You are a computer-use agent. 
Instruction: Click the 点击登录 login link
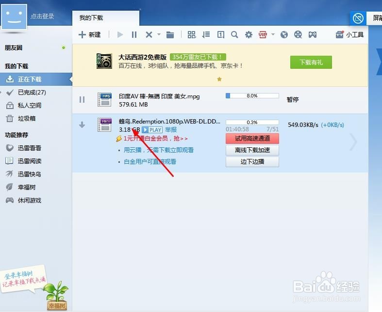[42, 16]
